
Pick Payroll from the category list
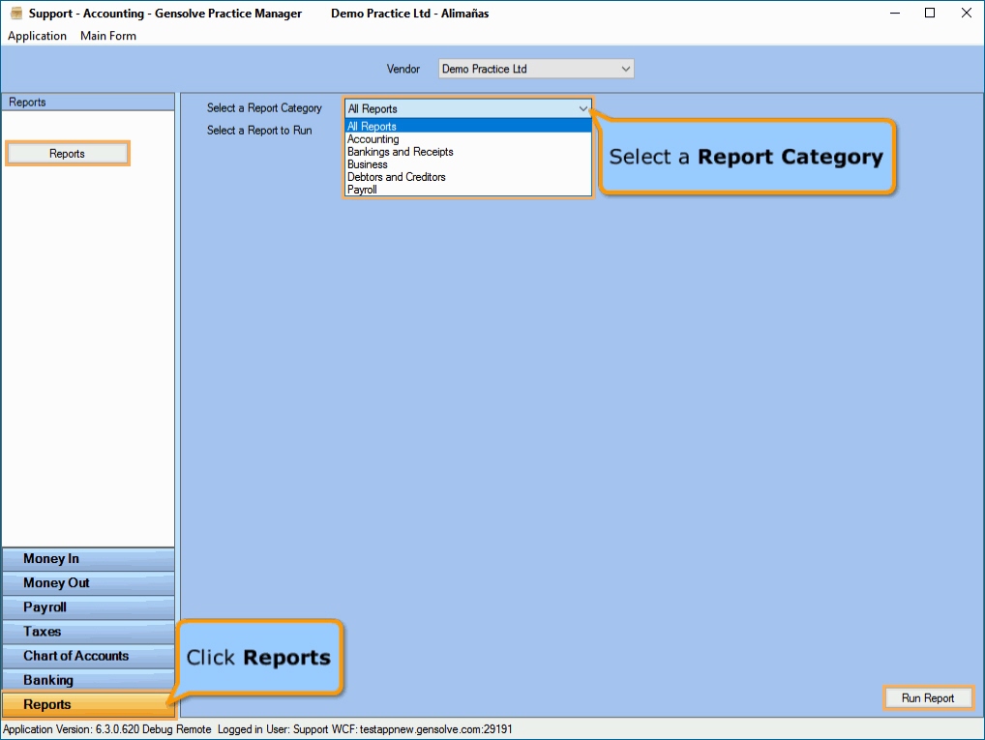[468, 189]
